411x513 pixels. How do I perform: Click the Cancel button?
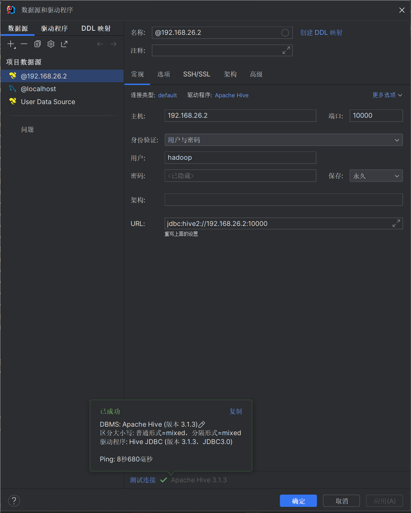point(342,501)
